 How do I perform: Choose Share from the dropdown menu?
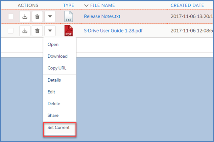(53, 115)
